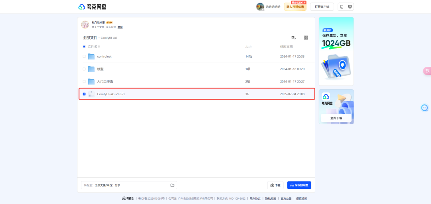431x204 pixels.
Task: Check the 入门工作流 row checkbox
Action: 84,82
